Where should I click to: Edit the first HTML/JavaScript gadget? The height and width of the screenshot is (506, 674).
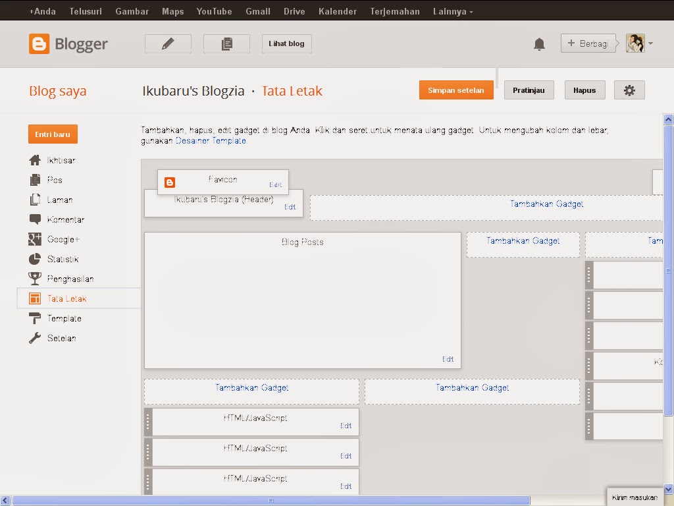[346, 426]
